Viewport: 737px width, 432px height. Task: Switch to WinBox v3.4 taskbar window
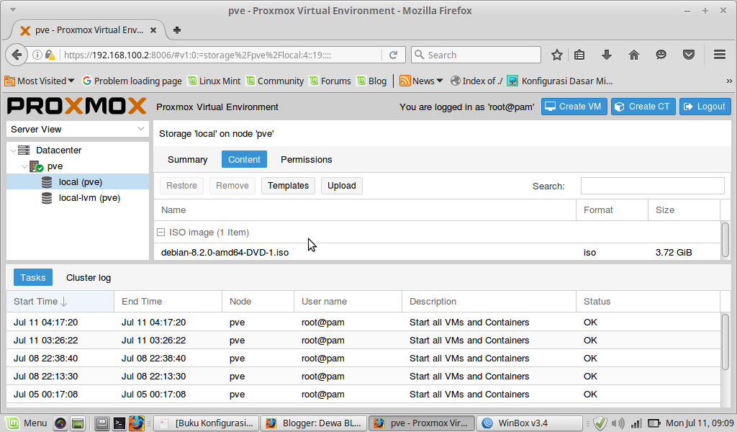(x=529, y=423)
